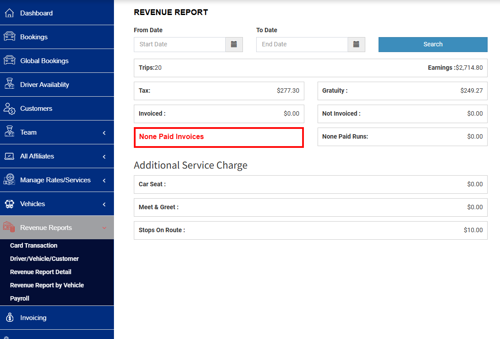The width and height of the screenshot is (500, 339).
Task: Click the Team driver icon
Action: tap(9, 132)
